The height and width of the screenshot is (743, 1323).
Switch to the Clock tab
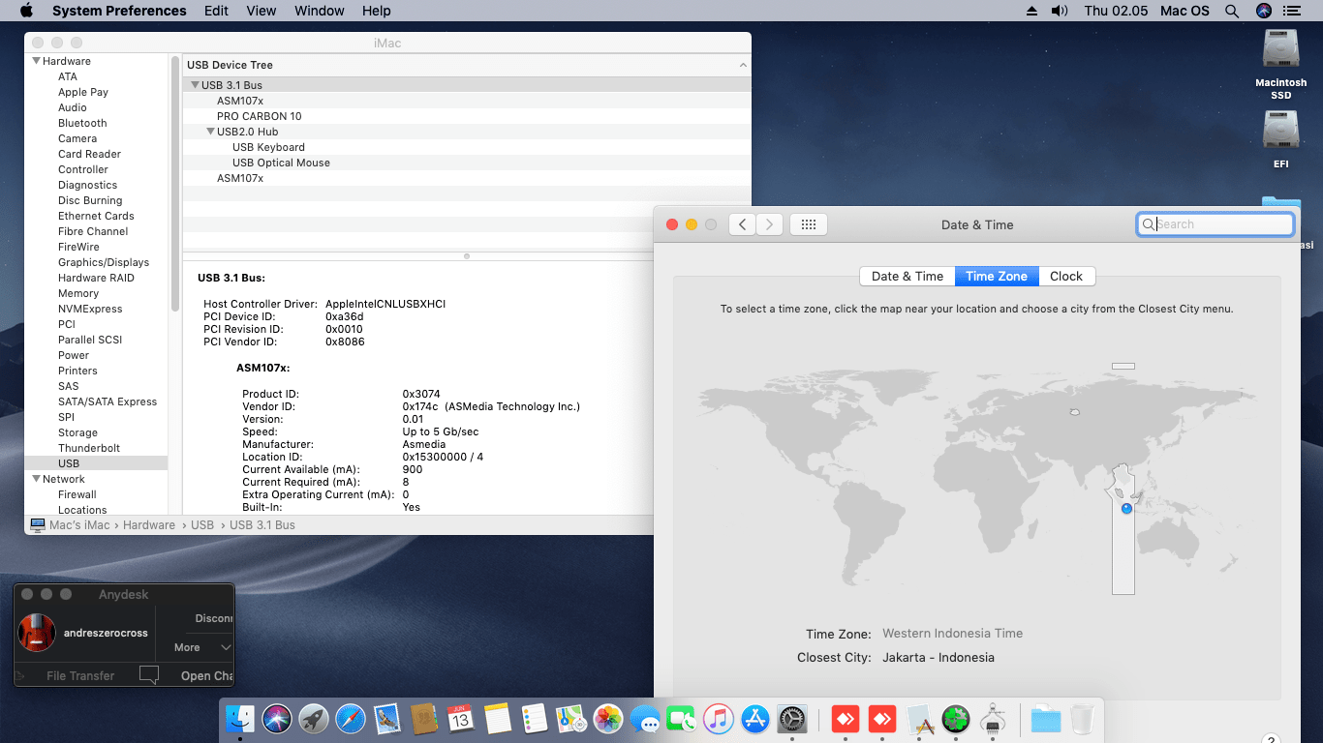point(1066,276)
